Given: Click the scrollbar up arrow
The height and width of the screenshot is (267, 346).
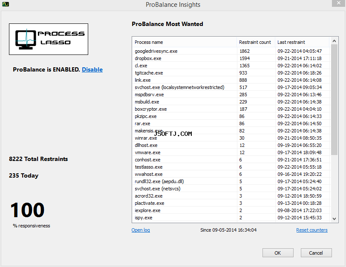Looking at the screenshot, I should coord(334,41).
